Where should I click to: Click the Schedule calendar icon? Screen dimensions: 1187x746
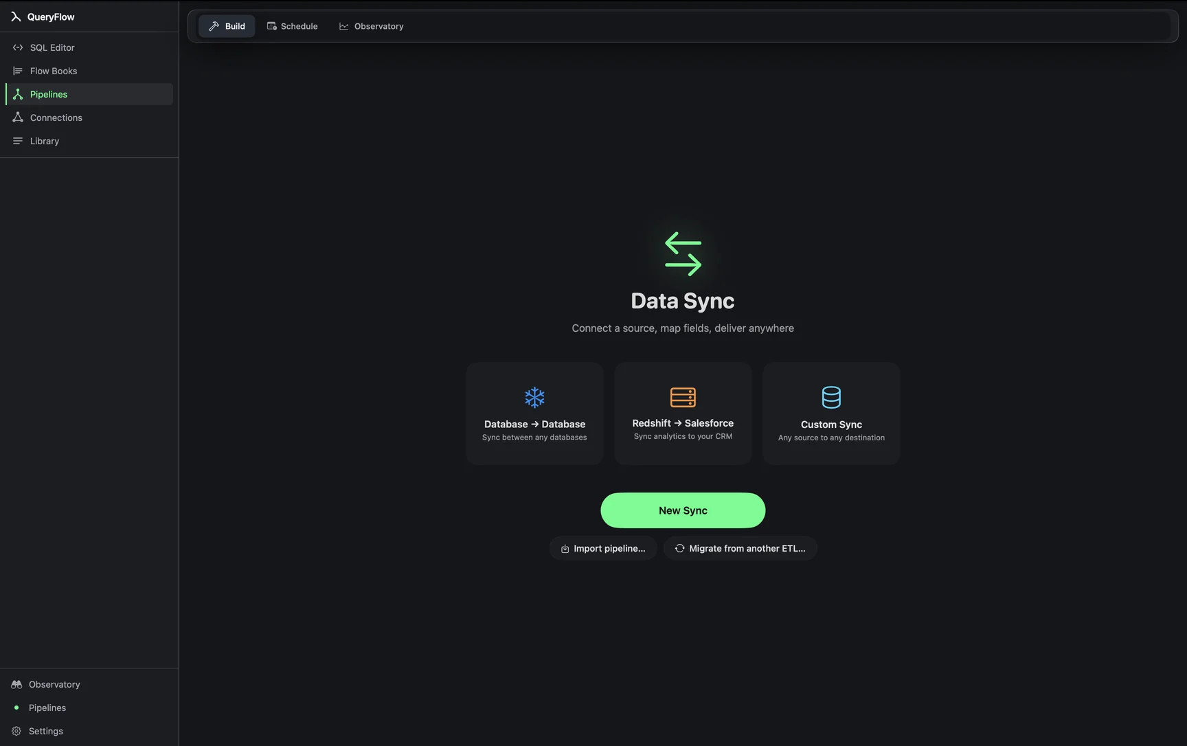tap(272, 26)
